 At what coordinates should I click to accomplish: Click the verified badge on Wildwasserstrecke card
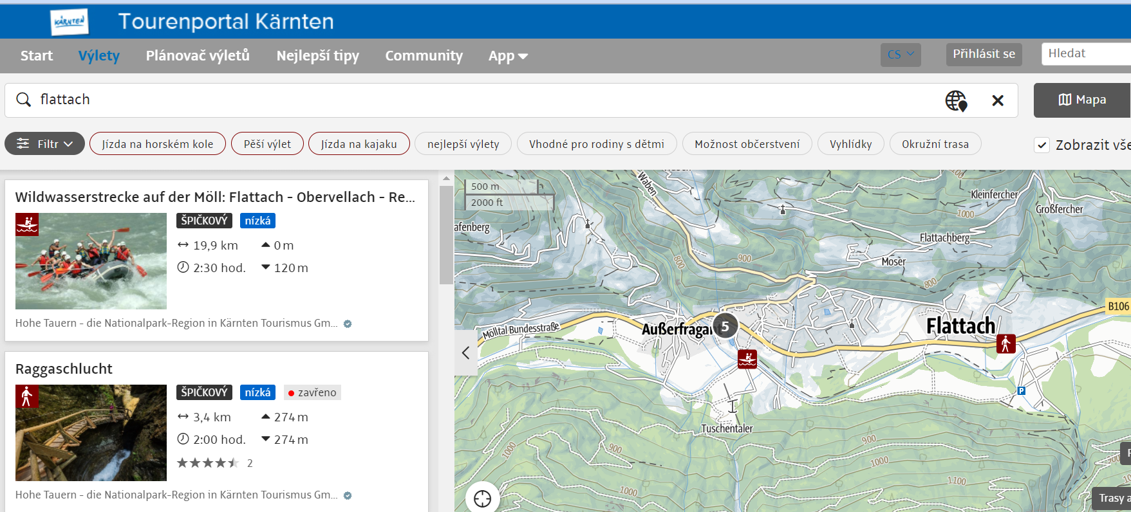(348, 324)
